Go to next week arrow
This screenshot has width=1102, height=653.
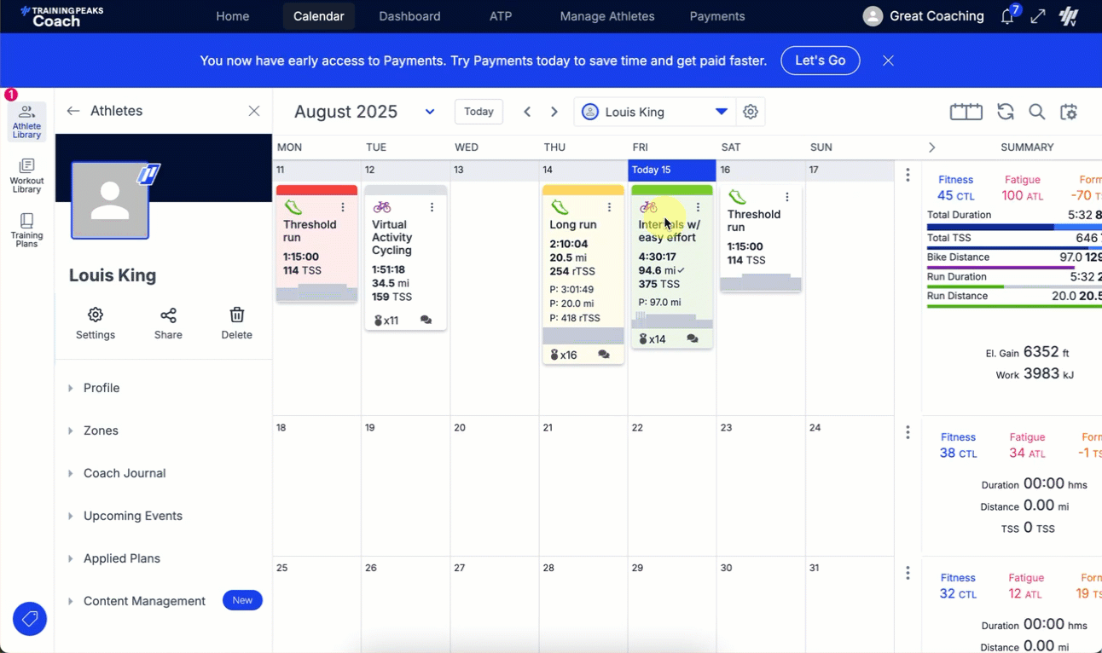[x=554, y=112]
